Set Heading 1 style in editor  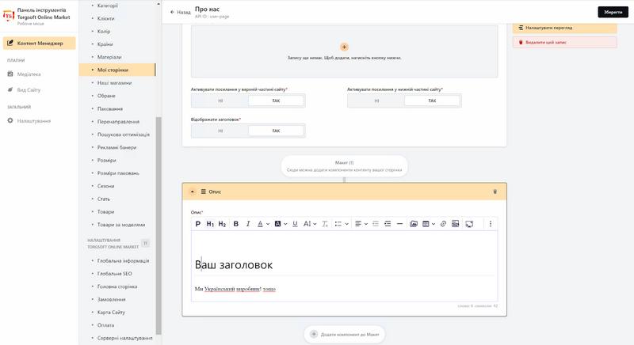point(210,224)
